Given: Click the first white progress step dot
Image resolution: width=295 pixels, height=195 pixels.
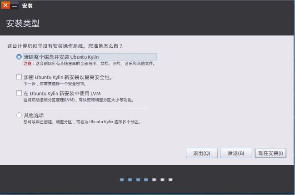Looking at the screenshot, I should click(155, 180).
